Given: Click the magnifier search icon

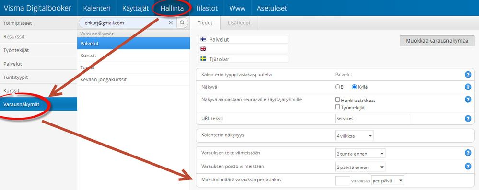Looking at the screenshot, I should pyautogui.click(x=182, y=22).
